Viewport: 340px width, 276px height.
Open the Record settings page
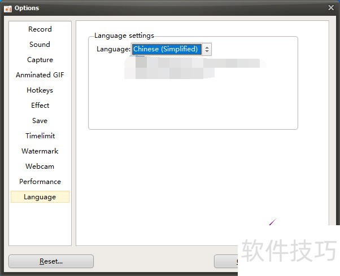pyautogui.click(x=40, y=29)
